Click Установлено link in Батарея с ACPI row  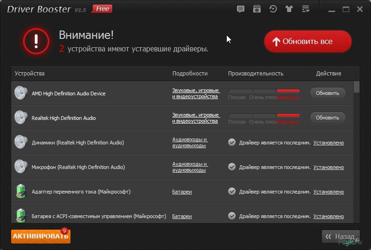329,216
